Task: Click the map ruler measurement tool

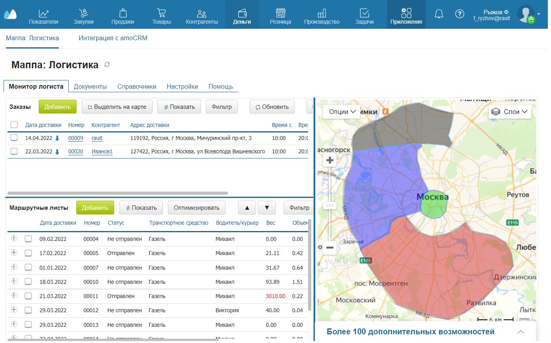Action: coord(524,319)
